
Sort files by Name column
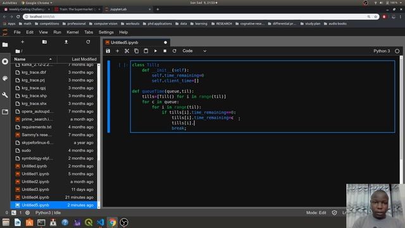(33, 59)
